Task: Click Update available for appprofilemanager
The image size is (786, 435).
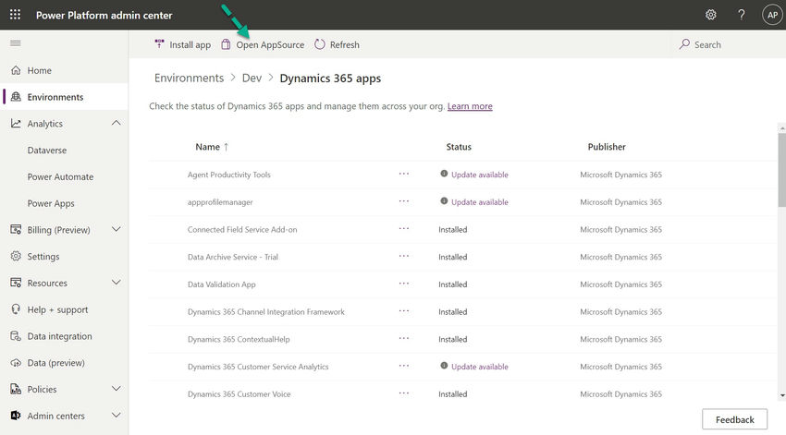Action: (480, 201)
